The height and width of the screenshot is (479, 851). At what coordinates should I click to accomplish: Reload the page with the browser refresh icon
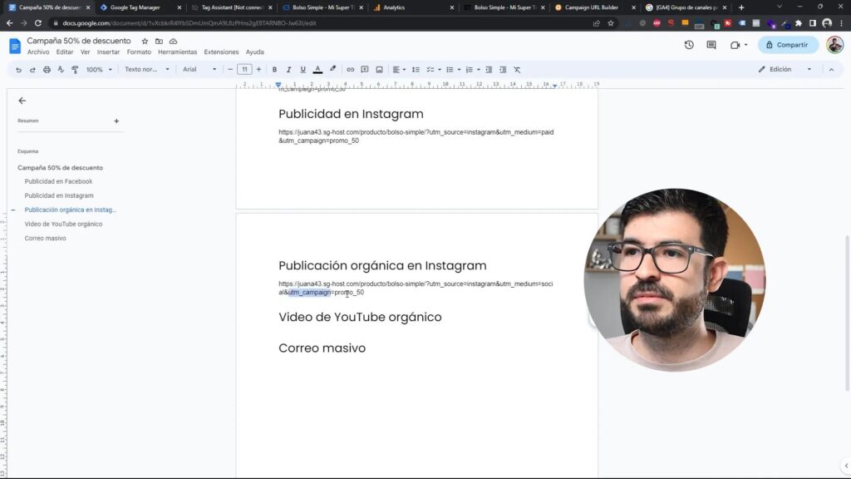pos(38,23)
